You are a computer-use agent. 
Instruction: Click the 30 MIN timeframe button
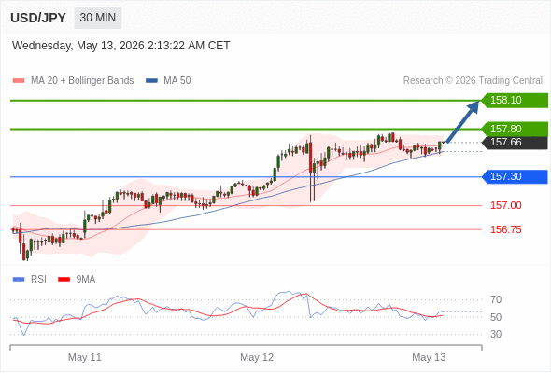(98, 18)
